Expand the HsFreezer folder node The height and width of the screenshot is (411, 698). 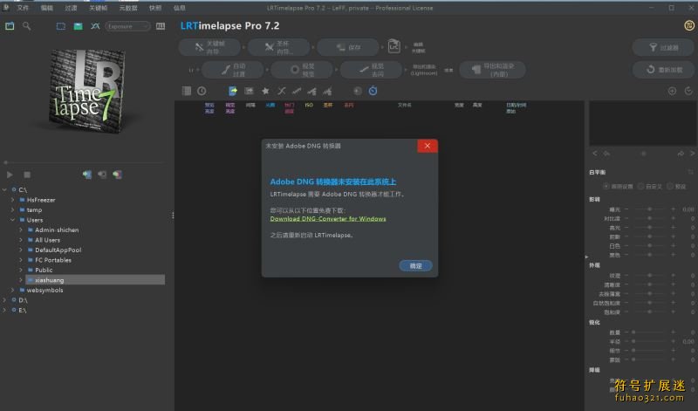click(12, 200)
